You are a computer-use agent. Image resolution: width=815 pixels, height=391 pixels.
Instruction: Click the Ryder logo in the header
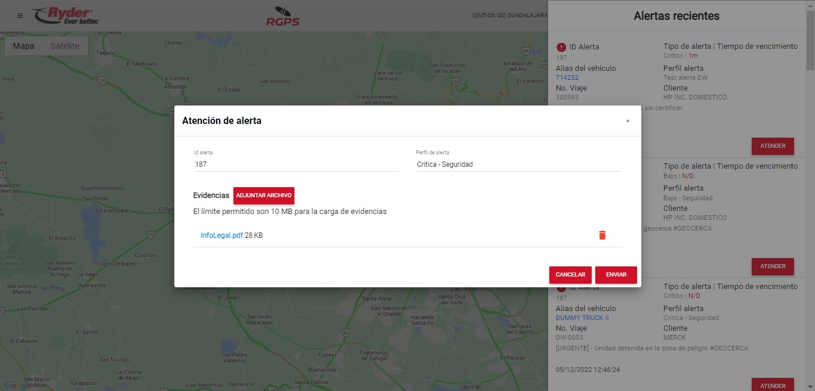(x=66, y=15)
